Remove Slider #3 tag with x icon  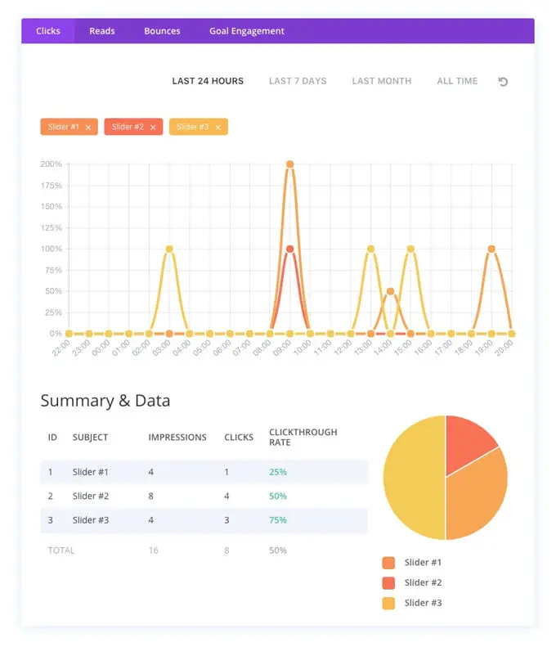[x=217, y=128]
